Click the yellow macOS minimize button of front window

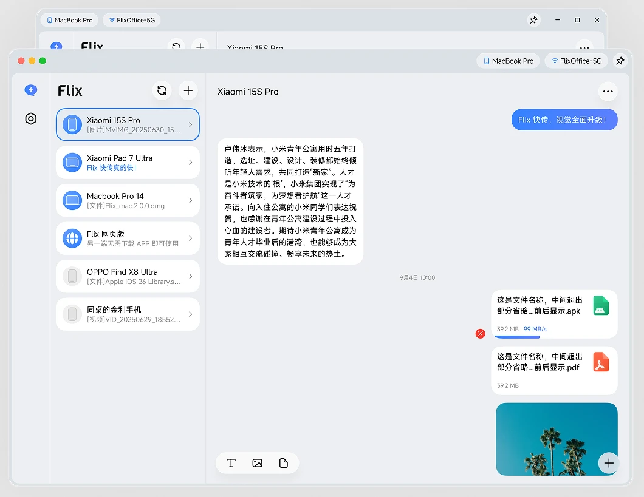click(x=32, y=61)
